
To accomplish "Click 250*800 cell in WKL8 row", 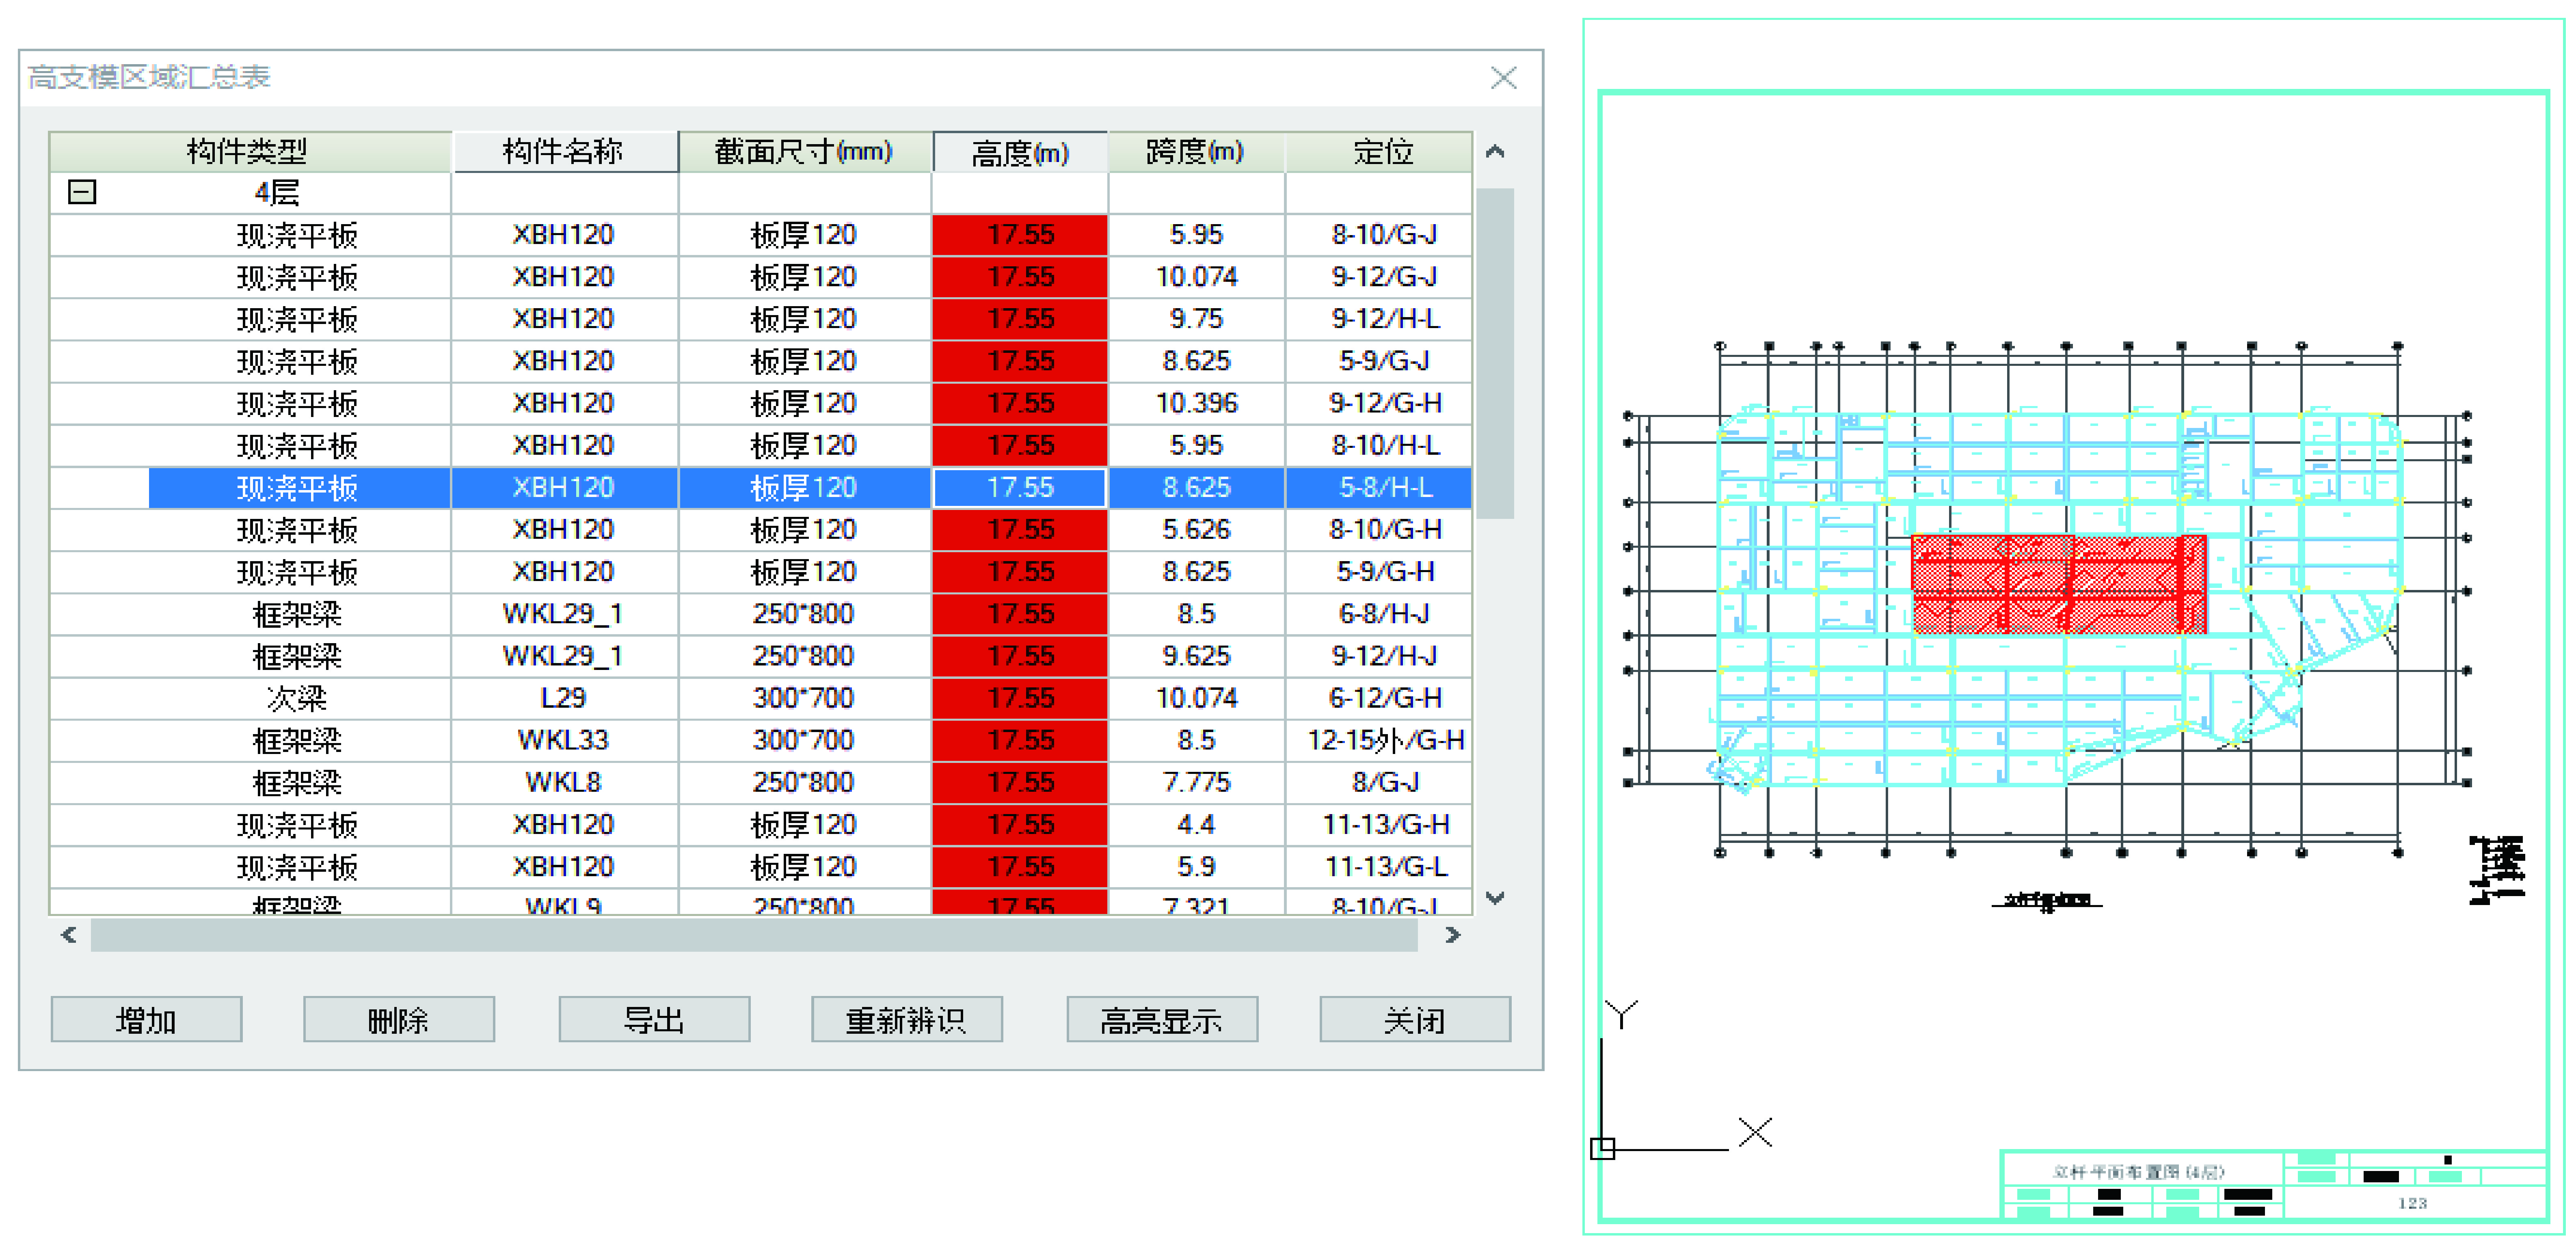I will [x=804, y=782].
